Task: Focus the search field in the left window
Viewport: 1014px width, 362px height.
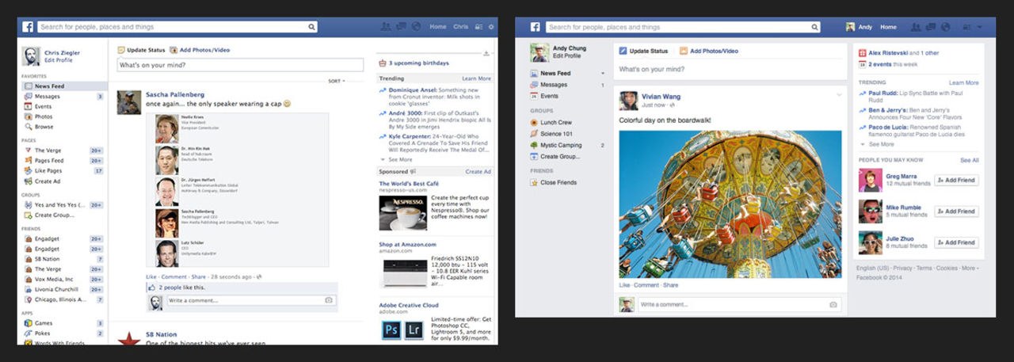Action: (x=177, y=27)
